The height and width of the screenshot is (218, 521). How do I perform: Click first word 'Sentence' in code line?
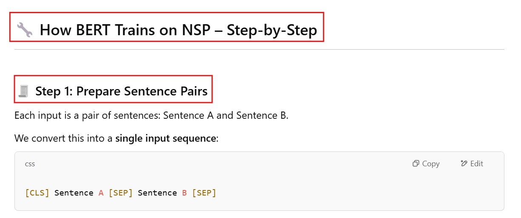[x=74, y=193]
